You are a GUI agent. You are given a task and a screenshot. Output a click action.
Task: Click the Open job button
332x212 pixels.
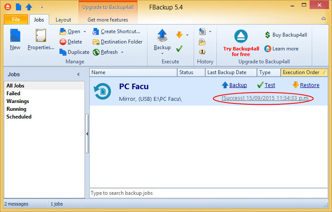pyautogui.click(x=70, y=31)
